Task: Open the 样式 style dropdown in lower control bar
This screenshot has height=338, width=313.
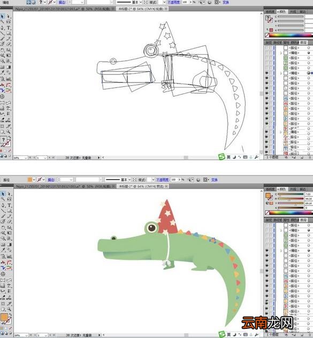Action: click(x=153, y=180)
